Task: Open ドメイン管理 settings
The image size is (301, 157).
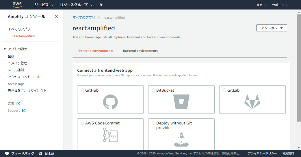Action: 17,63
